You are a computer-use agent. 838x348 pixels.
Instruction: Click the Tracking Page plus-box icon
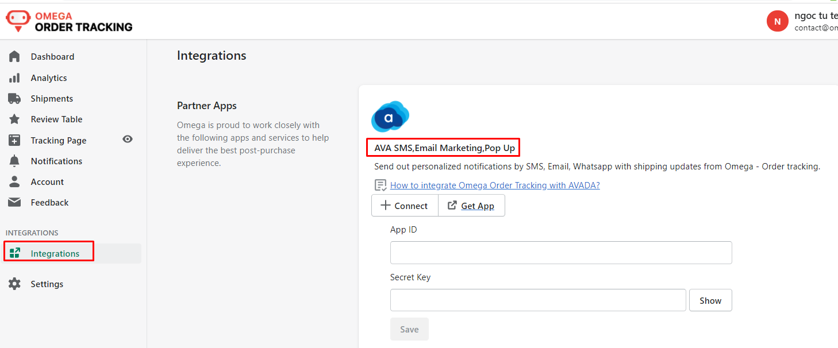coord(14,140)
